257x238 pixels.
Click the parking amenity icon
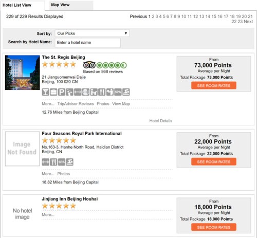click(62, 92)
